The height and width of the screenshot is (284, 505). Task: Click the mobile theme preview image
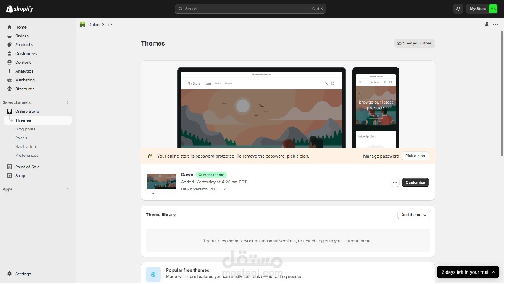376,107
